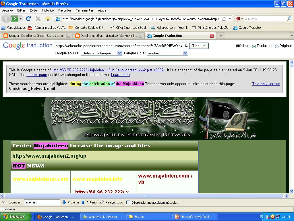Viewport: 294px width, 221px height.
Task: Close the Google Traduction tab
Action: 212,36
